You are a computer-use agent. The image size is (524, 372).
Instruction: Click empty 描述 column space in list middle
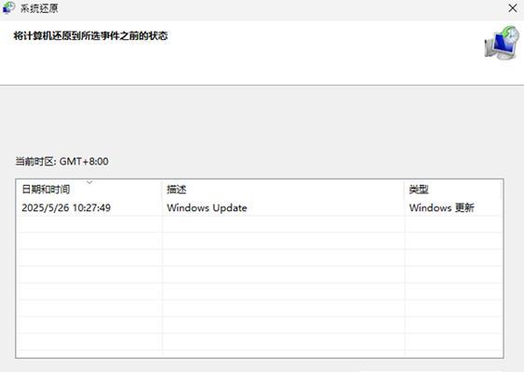click(283, 274)
